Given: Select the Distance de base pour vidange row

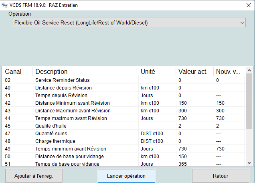Looking at the screenshot, I should (123, 157).
